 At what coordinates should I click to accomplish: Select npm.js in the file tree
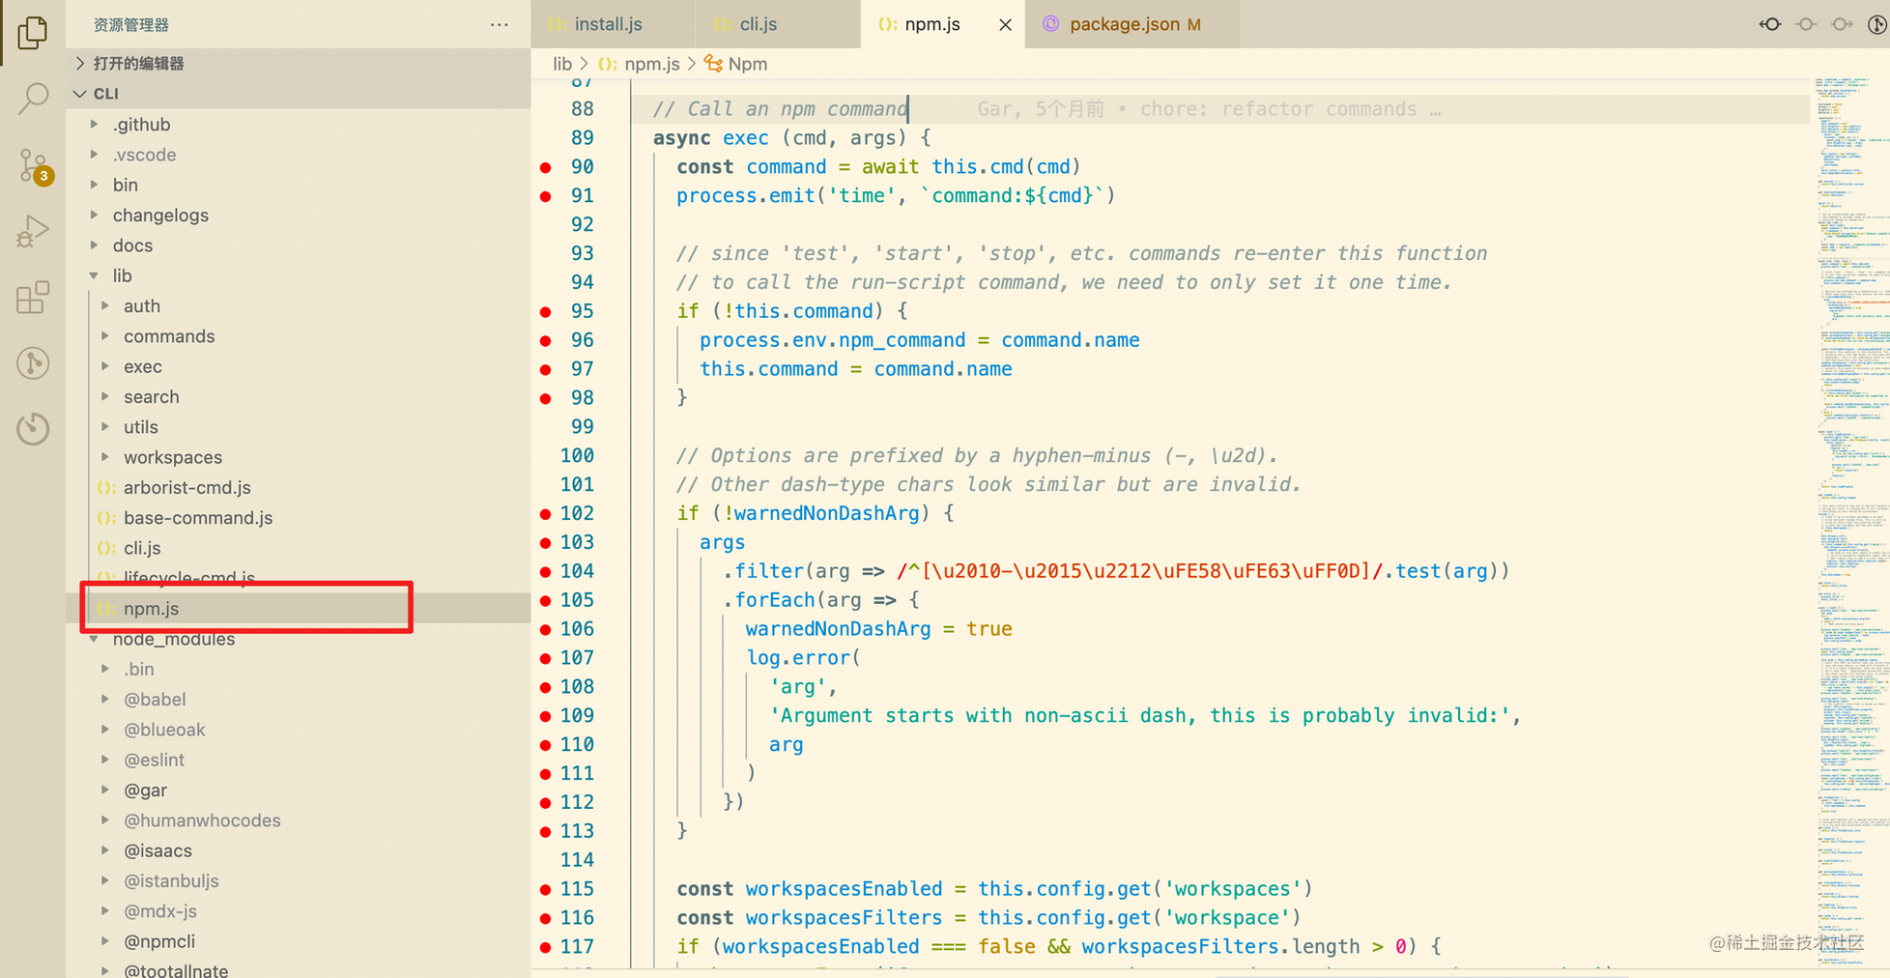tap(151, 609)
